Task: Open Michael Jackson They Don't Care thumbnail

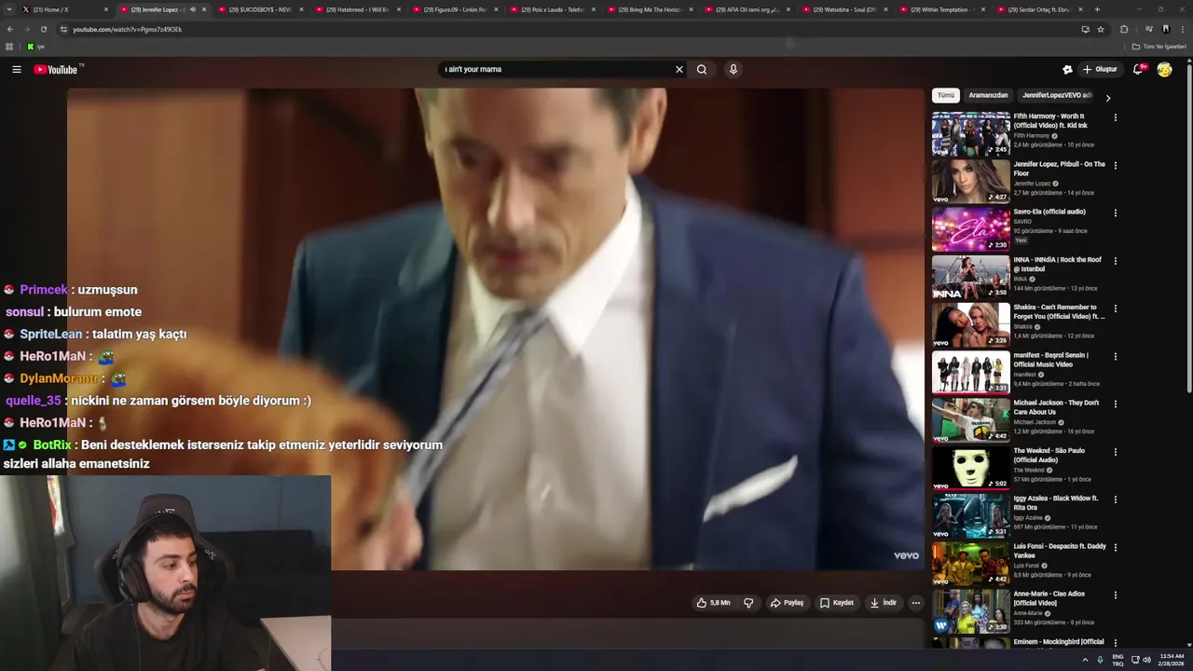Action: pos(970,420)
